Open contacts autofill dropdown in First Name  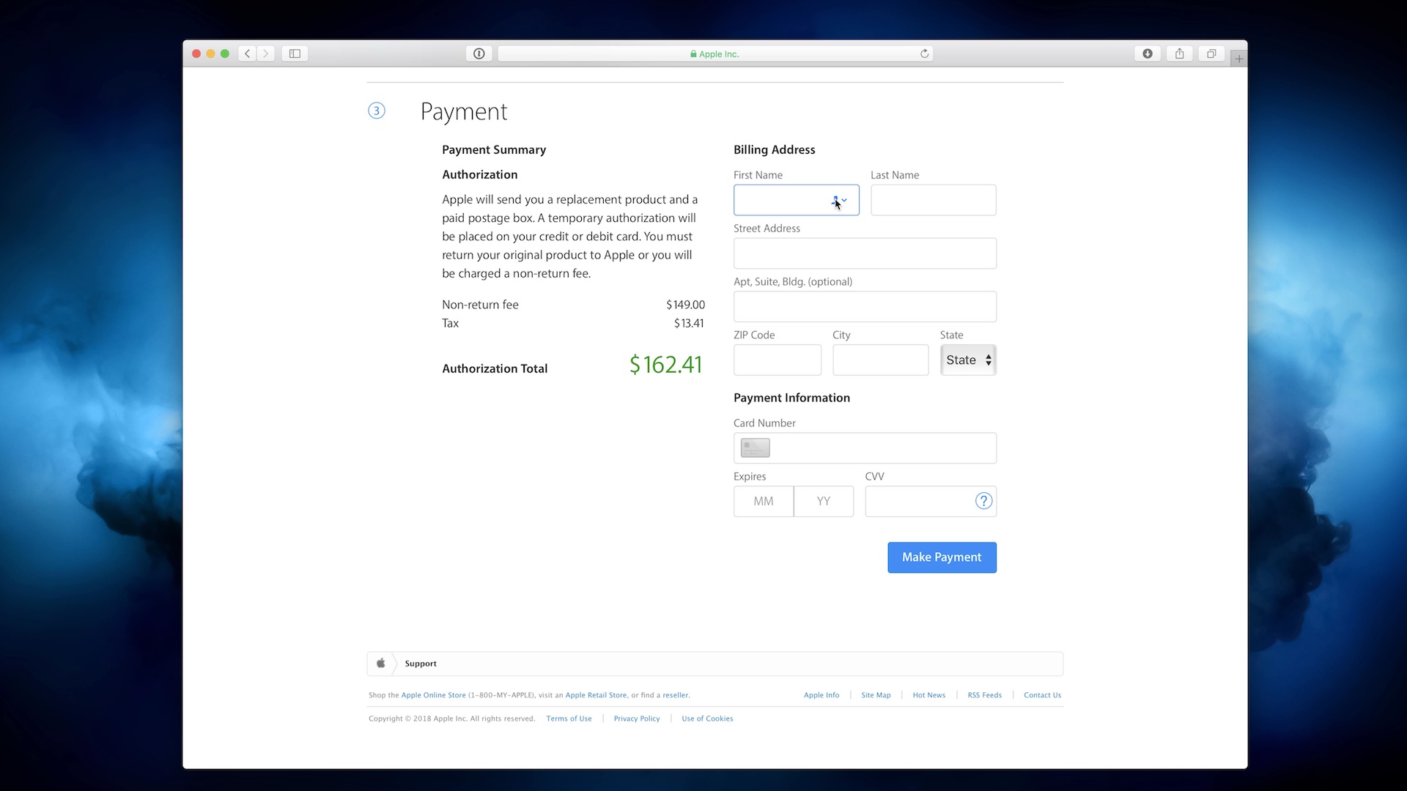(x=840, y=200)
